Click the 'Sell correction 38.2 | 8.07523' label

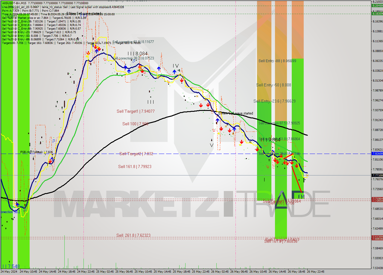pyautogui.click(x=133, y=58)
